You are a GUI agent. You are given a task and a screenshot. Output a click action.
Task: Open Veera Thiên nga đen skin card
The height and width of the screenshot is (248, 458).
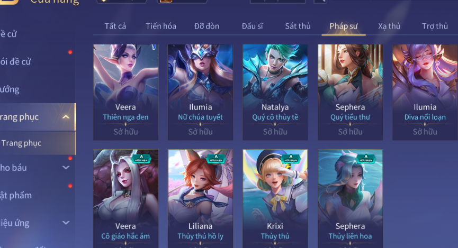(126, 92)
